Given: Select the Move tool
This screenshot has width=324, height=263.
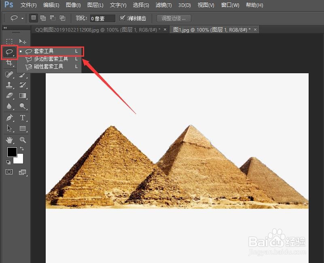Looking at the screenshot, I should tap(23, 41).
